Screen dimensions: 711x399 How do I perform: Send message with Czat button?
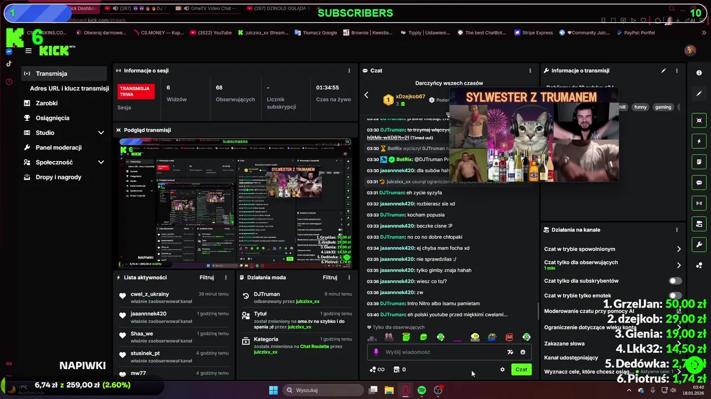coord(521,370)
